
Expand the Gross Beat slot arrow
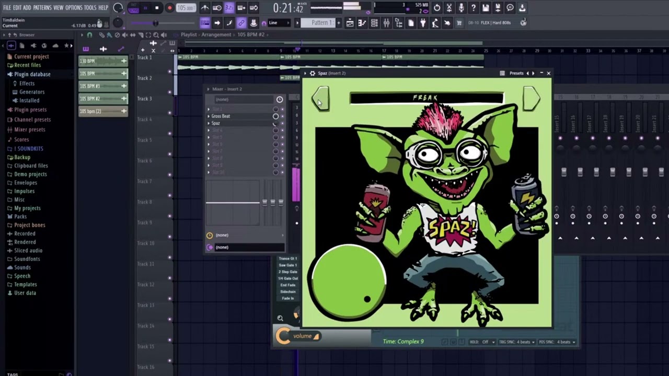coord(209,116)
